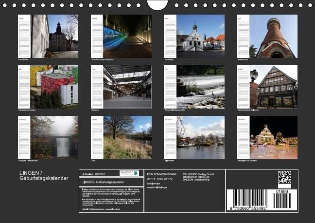This screenshot has height=223, width=315.
Task: Select the snowy weir waterfall photo
Action: [x=200, y=87]
